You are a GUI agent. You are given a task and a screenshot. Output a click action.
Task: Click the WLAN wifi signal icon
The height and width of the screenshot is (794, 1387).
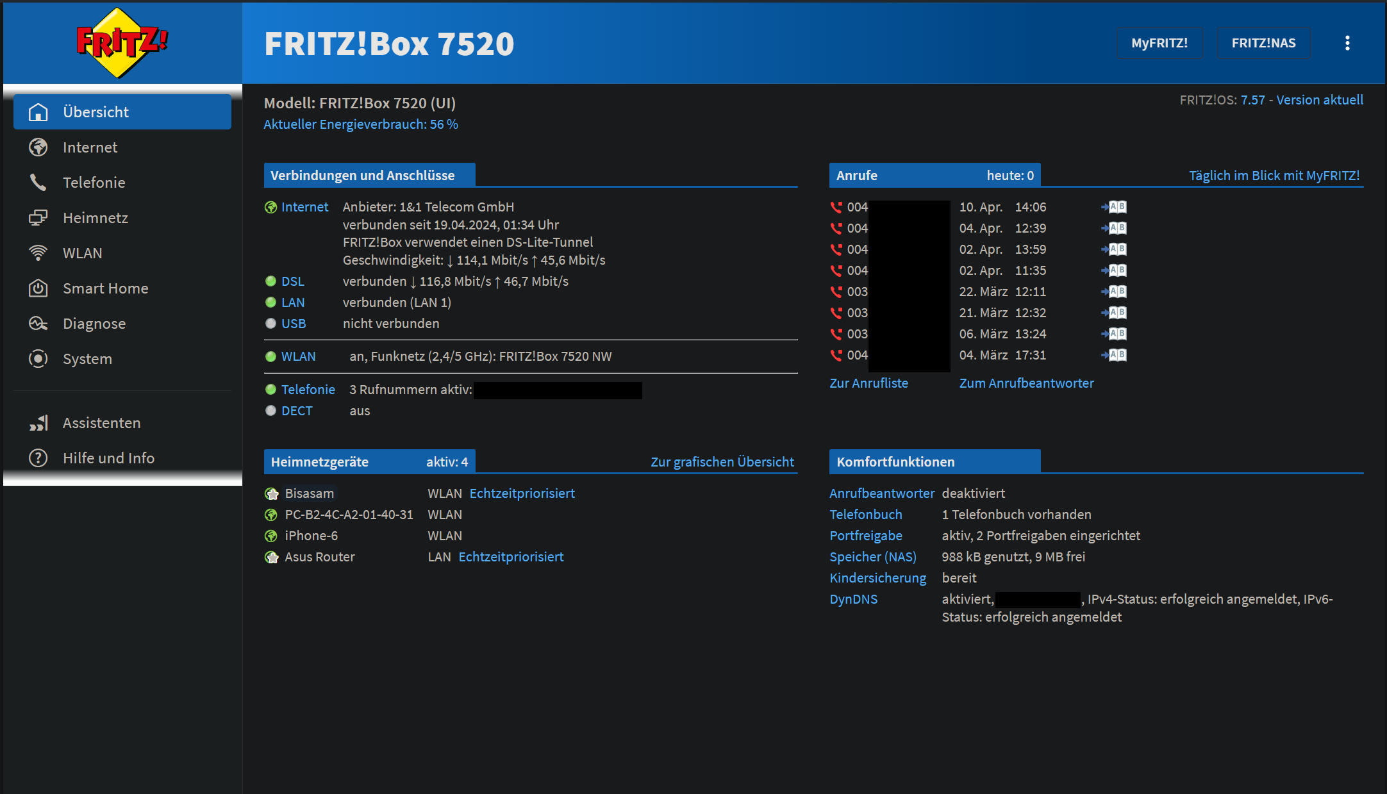tap(38, 253)
